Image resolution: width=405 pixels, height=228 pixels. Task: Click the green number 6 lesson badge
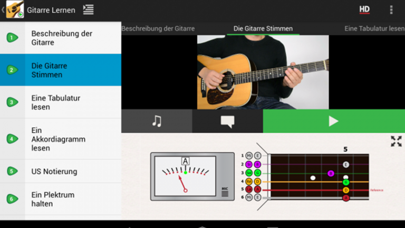pos(12,199)
